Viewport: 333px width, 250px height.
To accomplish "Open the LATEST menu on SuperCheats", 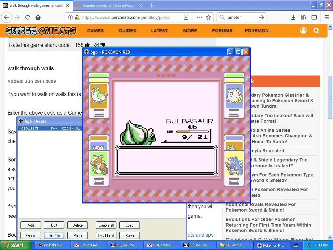I will point(159,31).
